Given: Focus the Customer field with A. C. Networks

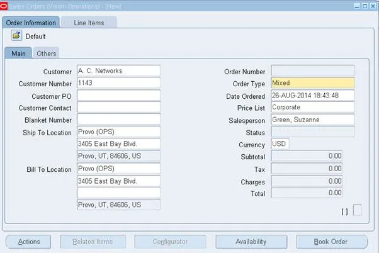Looking at the screenshot, I should (119, 70).
